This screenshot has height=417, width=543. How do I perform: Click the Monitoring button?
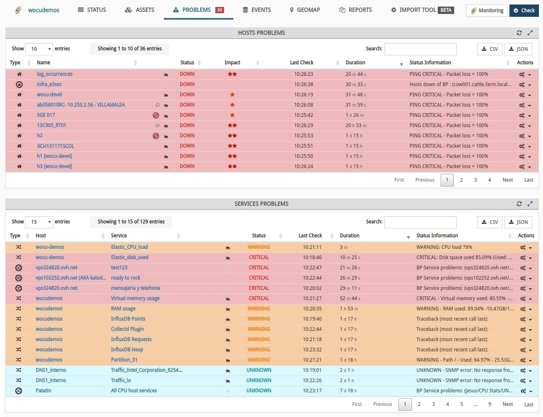pyautogui.click(x=487, y=11)
